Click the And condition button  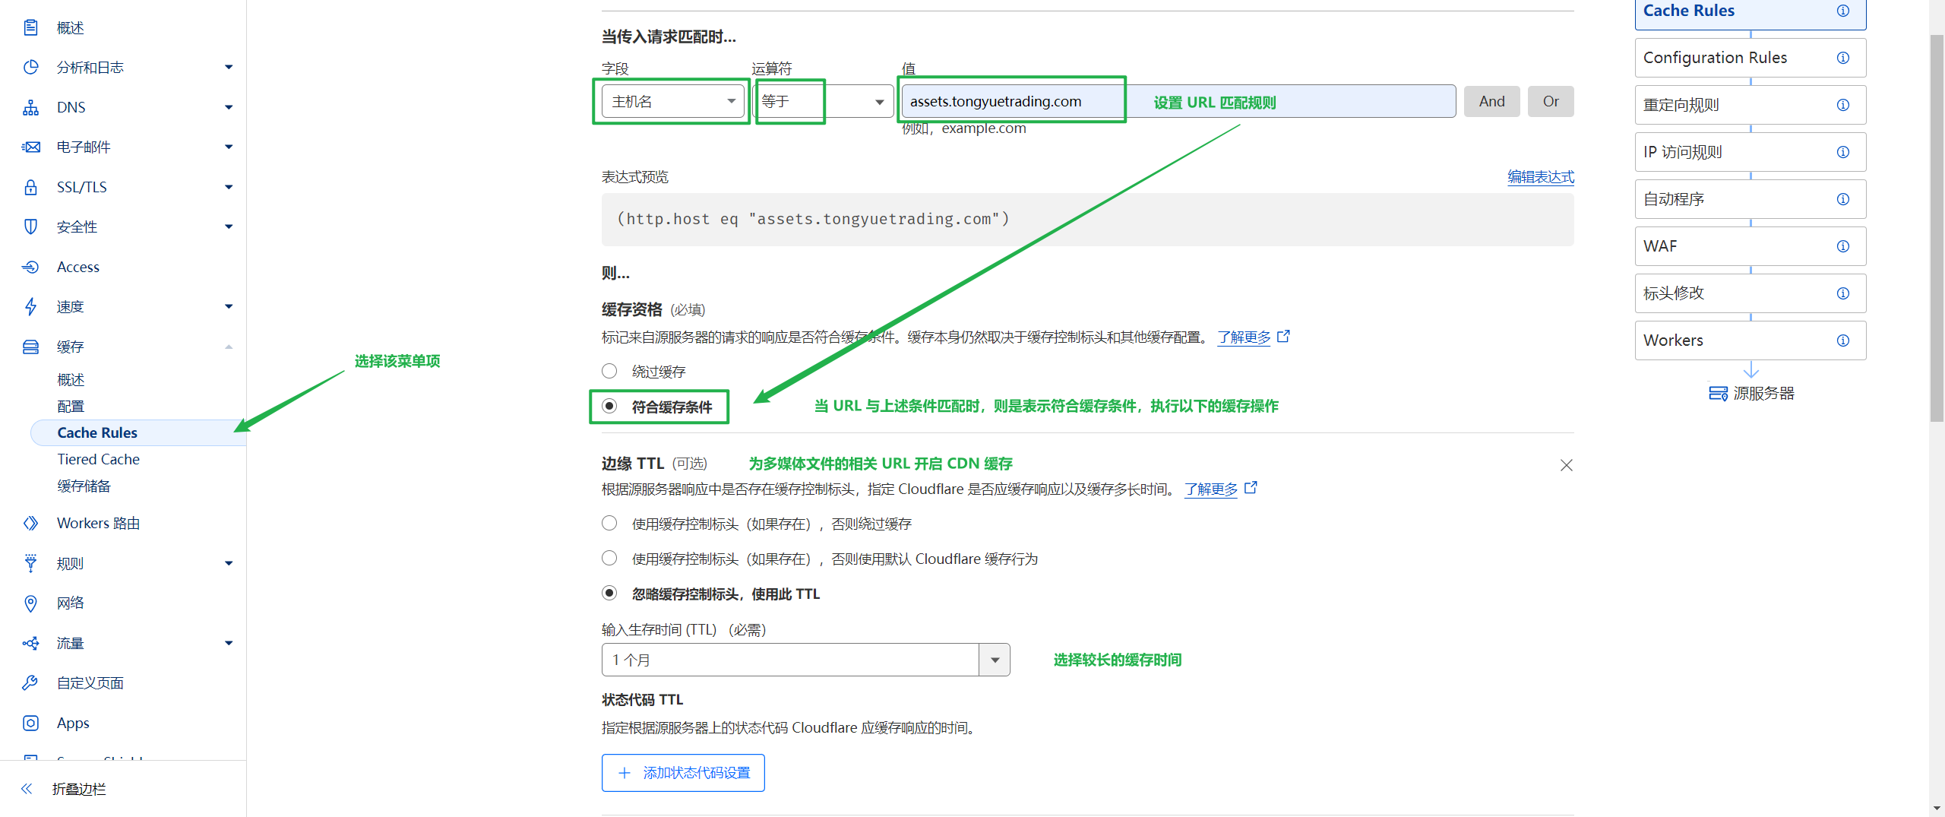click(1492, 101)
